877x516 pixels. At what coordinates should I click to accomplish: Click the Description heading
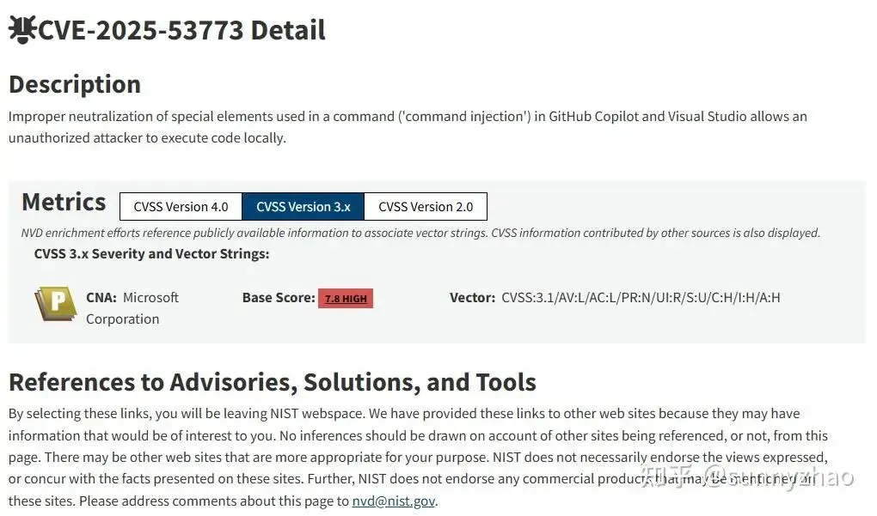click(x=75, y=84)
